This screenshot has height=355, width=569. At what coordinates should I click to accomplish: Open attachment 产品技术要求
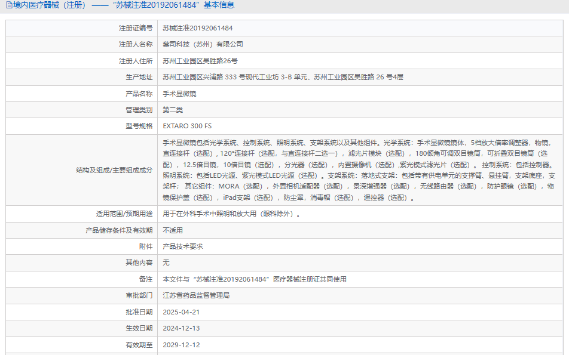pos(183,246)
